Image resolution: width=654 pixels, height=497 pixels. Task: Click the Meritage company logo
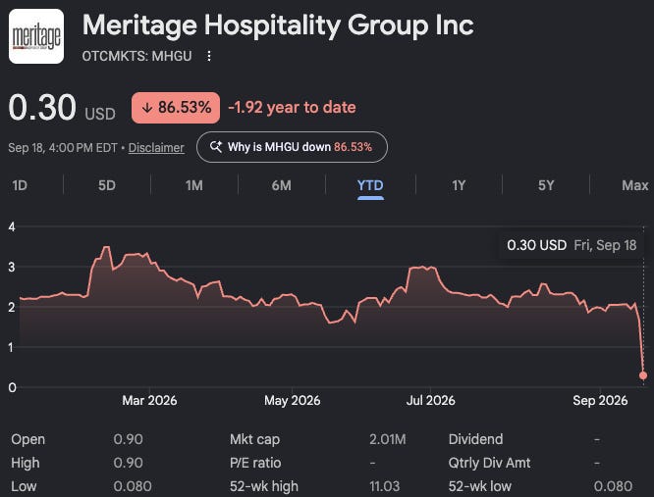click(x=36, y=36)
